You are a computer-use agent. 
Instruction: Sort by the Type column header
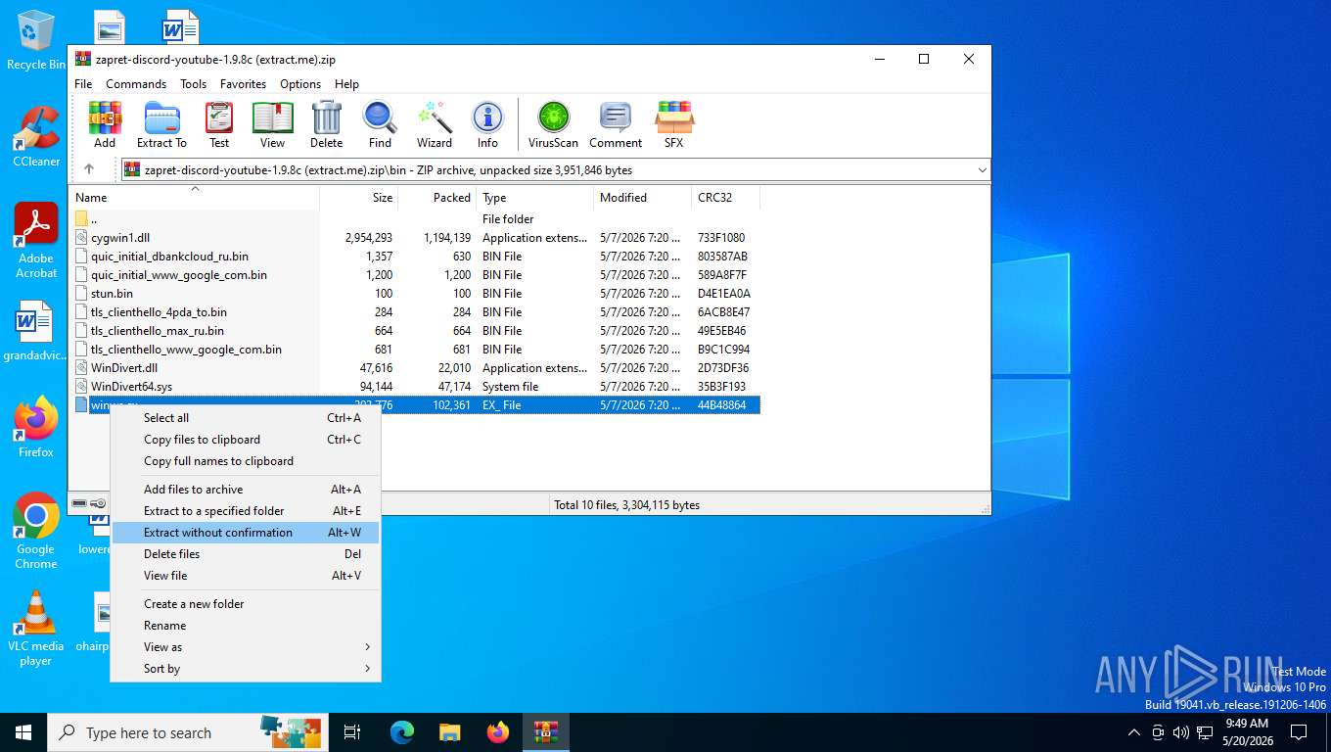click(535, 198)
